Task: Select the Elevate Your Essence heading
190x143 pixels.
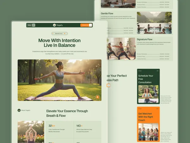Action: coord(67,113)
